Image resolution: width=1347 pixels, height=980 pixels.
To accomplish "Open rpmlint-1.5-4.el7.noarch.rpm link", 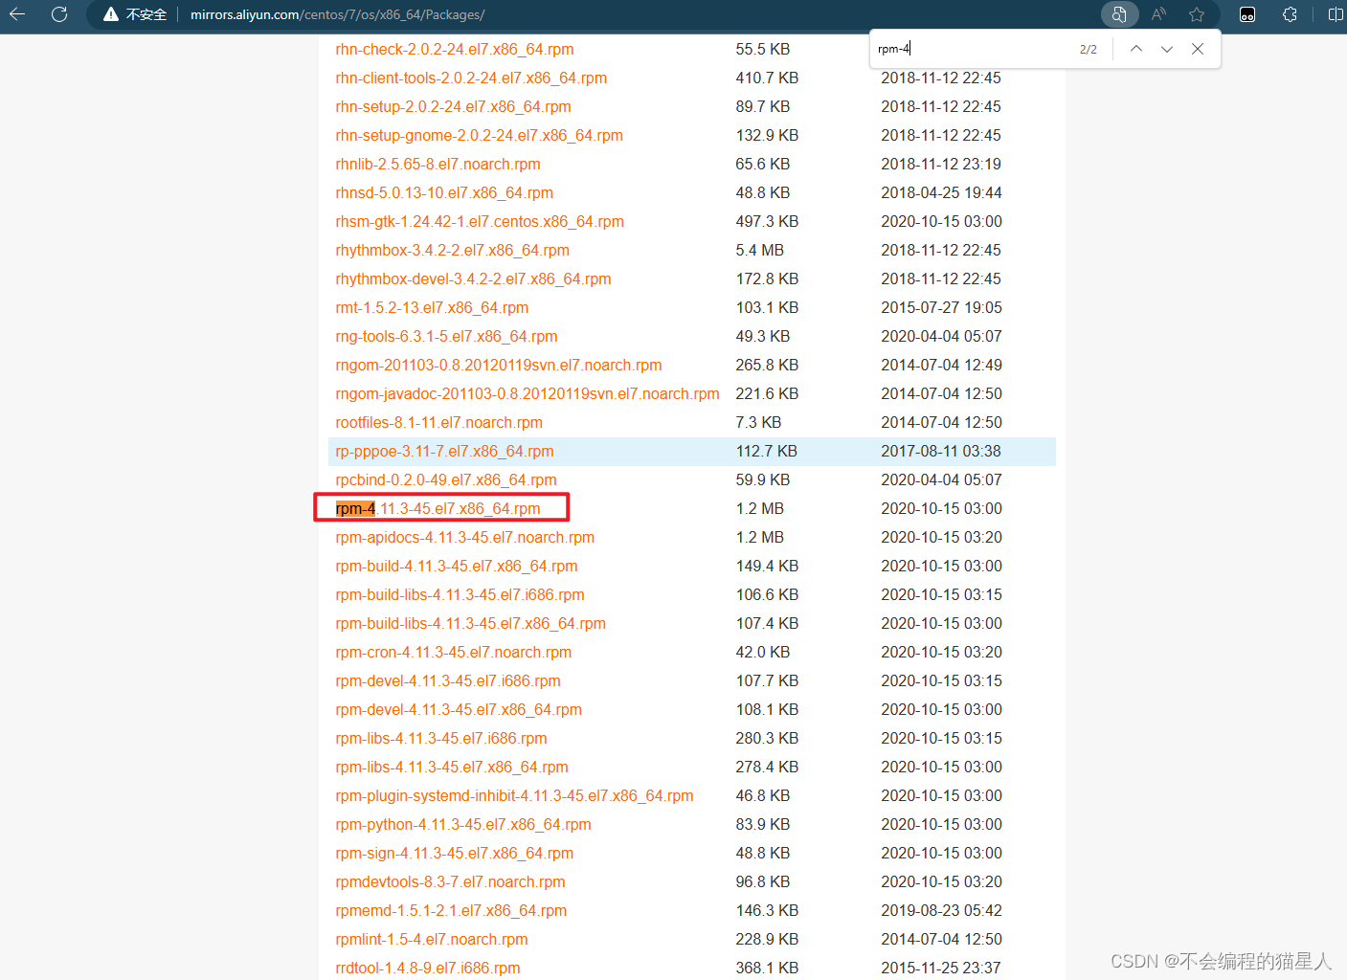I will tap(432, 939).
